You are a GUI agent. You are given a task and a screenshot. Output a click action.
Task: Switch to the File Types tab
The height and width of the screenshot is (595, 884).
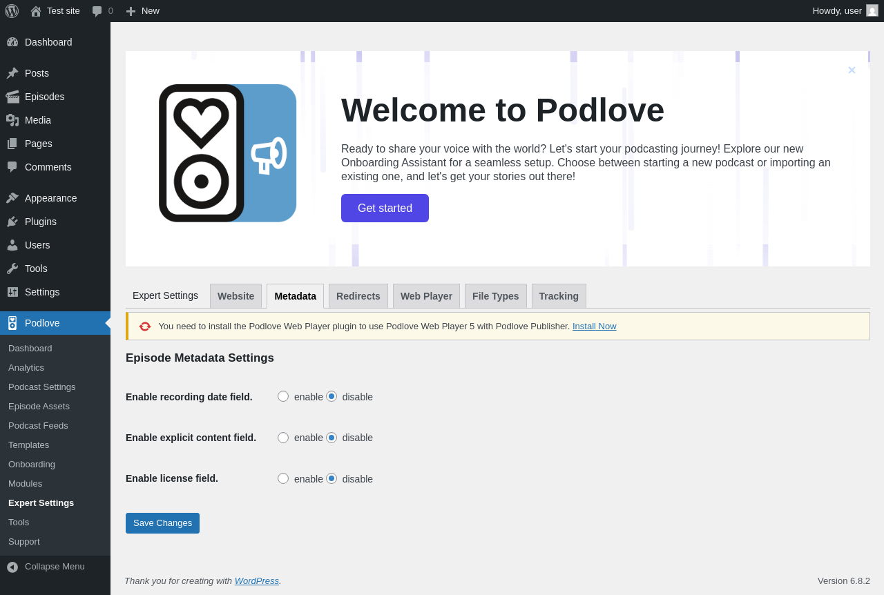point(496,296)
